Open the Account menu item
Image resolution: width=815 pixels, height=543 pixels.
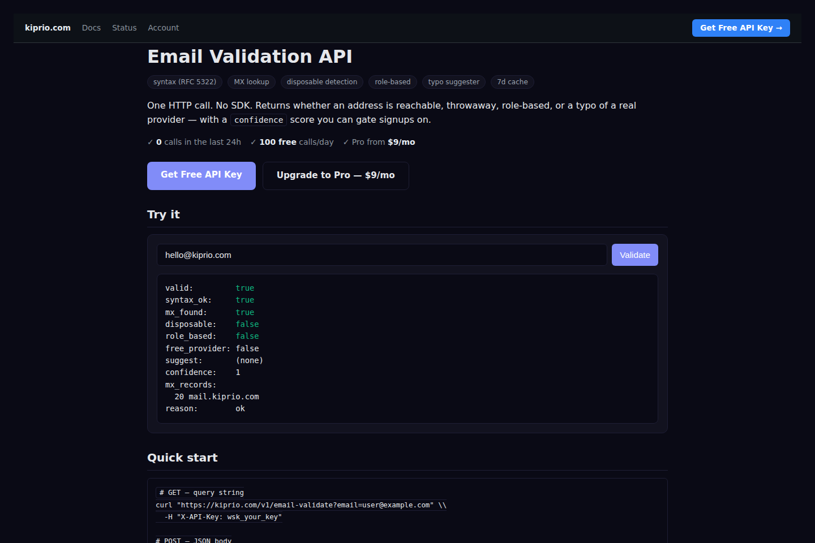point(164,28)
